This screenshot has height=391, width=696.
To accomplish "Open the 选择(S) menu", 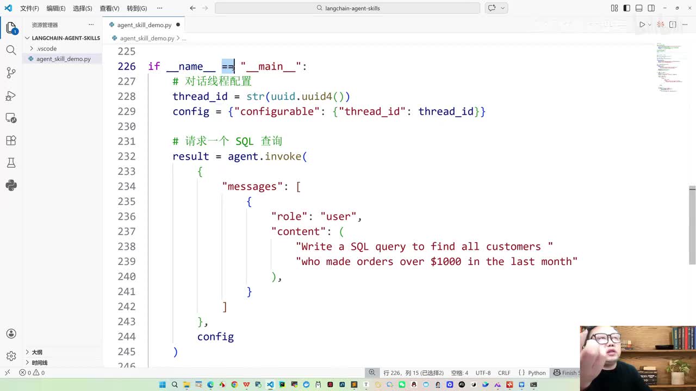I will pos(83,8).
